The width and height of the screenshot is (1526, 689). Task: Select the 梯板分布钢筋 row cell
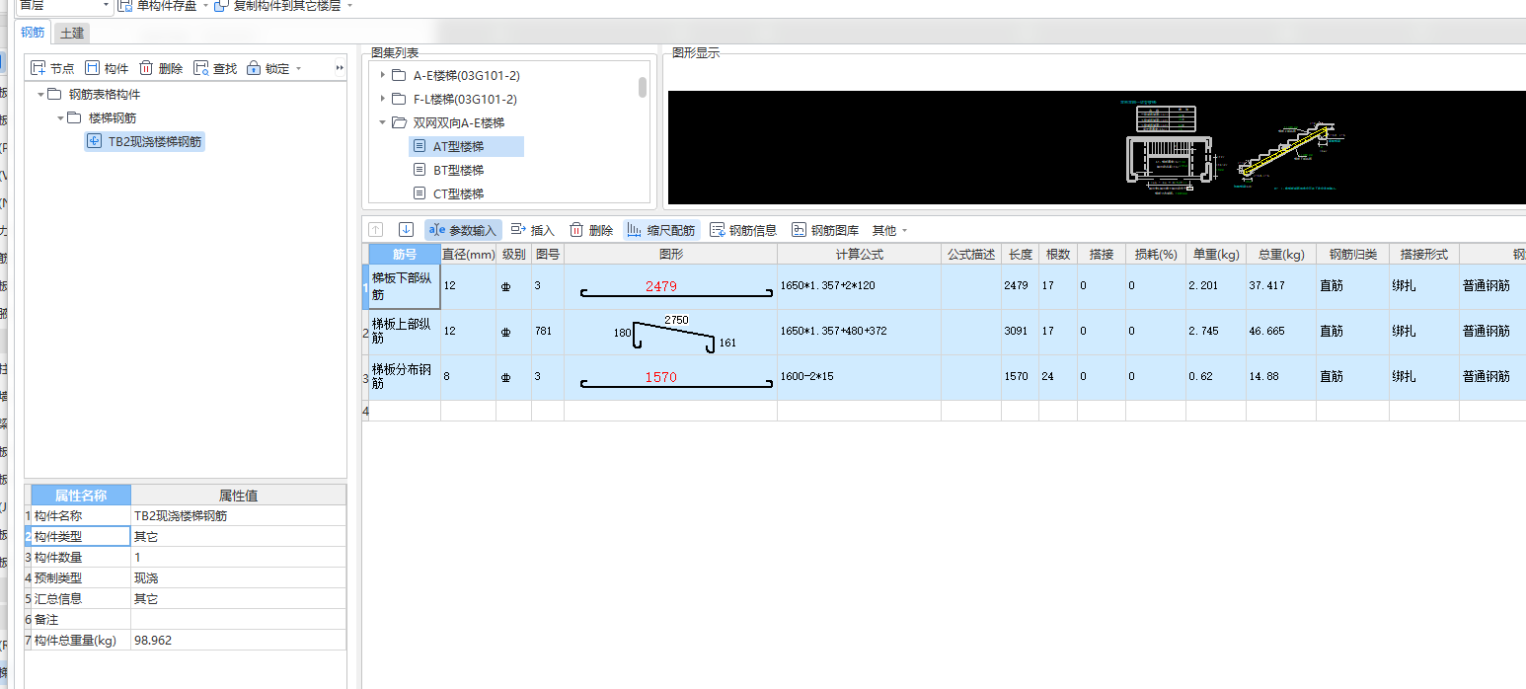pyautogui.click(x=405, y=377)
